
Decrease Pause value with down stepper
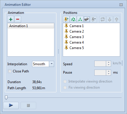coord(108,74)
